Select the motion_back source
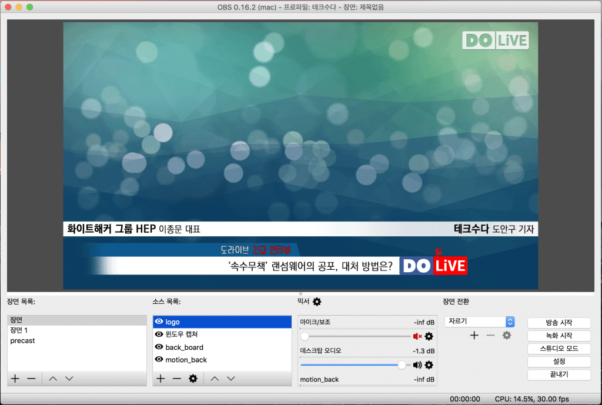 point(186,360)
